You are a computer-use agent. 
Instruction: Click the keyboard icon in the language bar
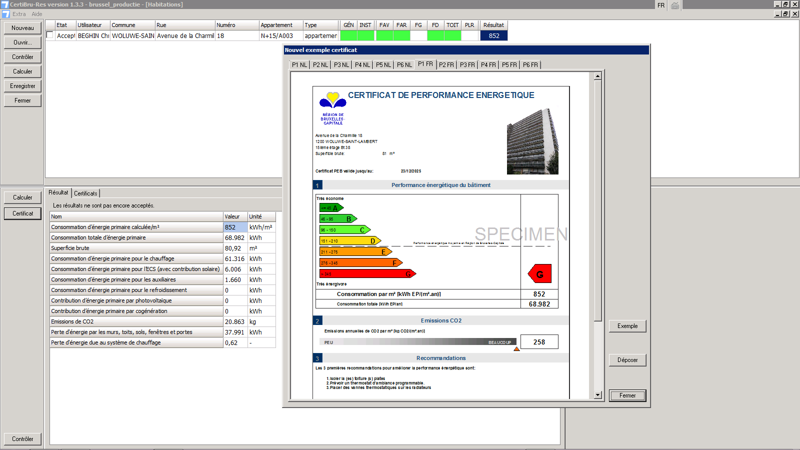click(675, 5)
